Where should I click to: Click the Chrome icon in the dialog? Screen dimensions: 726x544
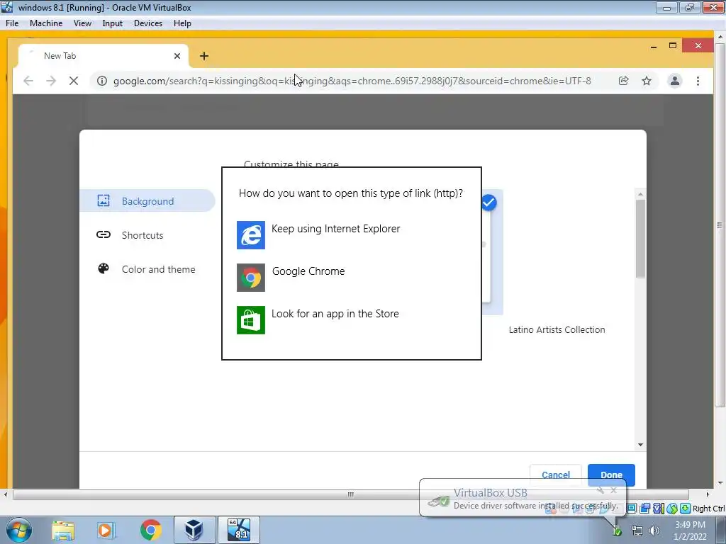(251, 278)
